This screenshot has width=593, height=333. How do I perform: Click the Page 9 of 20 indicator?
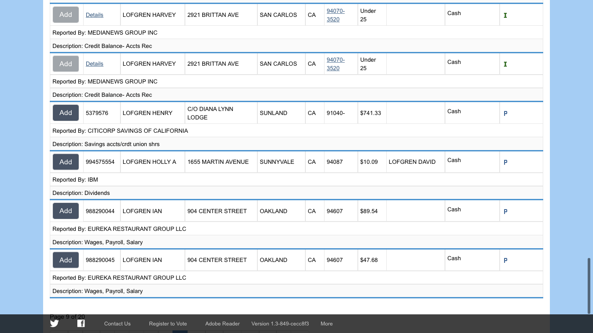pos(67,317)
